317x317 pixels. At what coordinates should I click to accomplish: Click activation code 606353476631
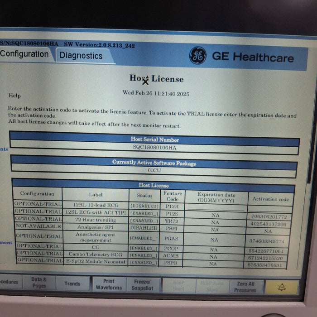264,265
